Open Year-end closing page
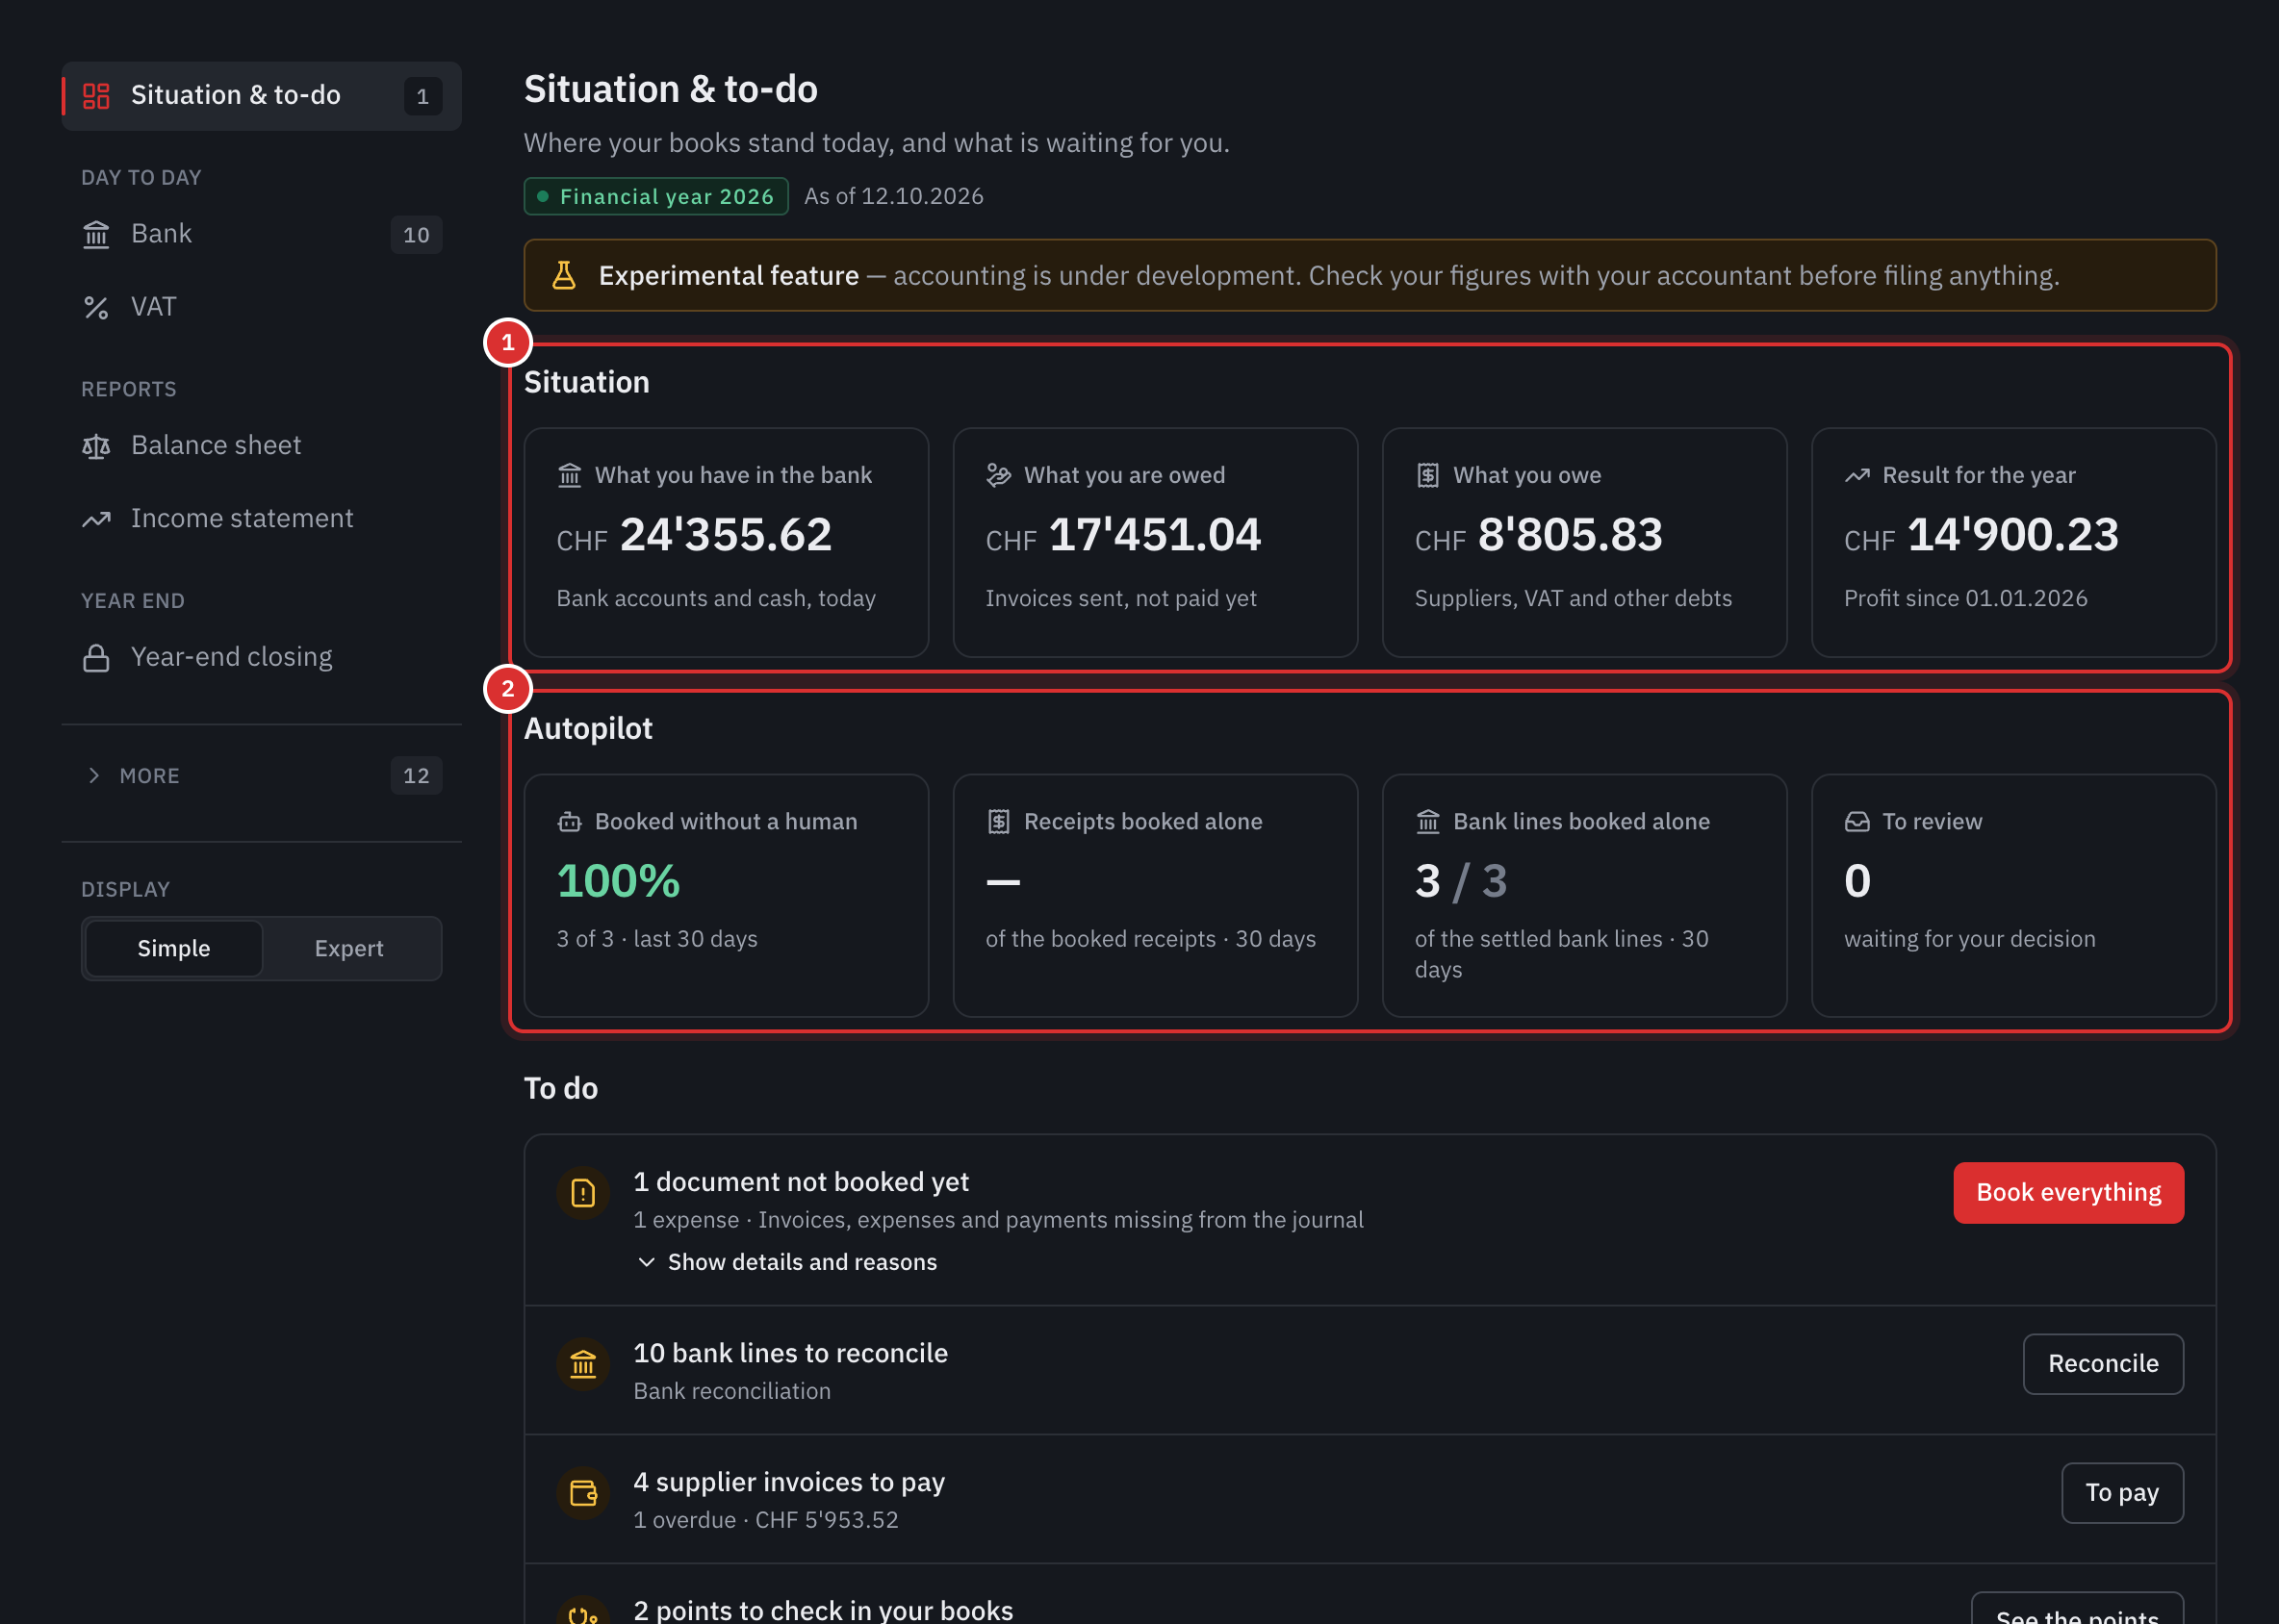This screenshot has width=2279, height=1624. coord(261,658)
